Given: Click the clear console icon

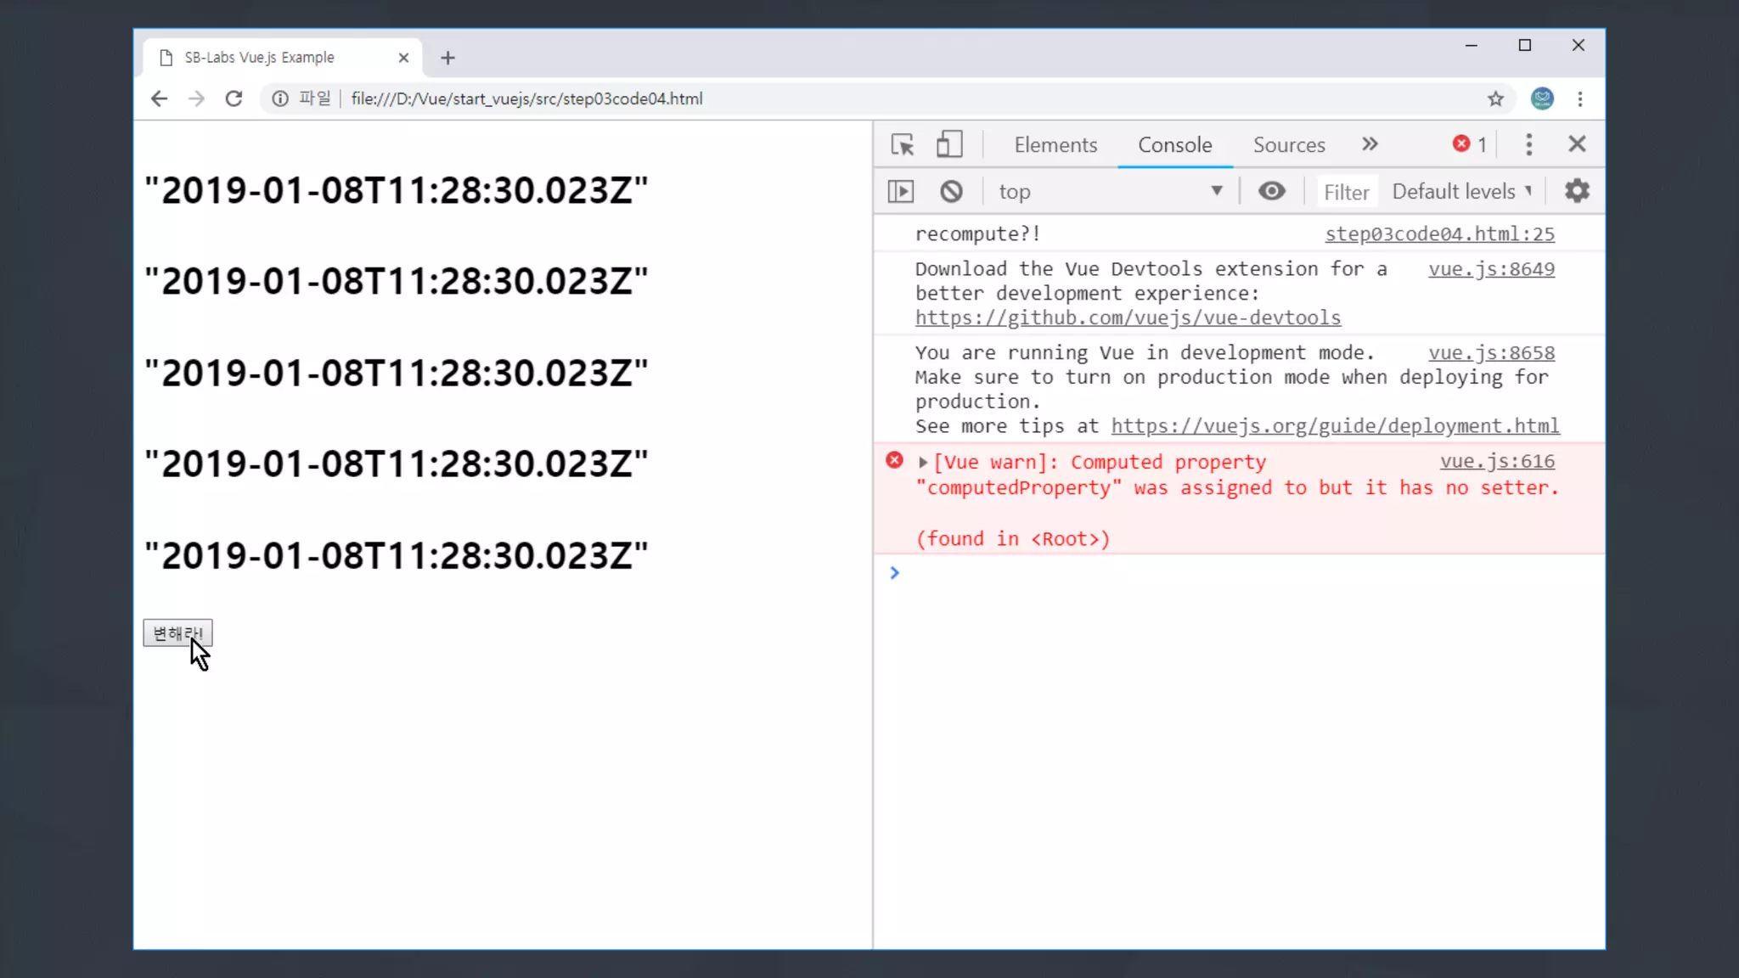Looking at the screenshot, I should 951,192.
